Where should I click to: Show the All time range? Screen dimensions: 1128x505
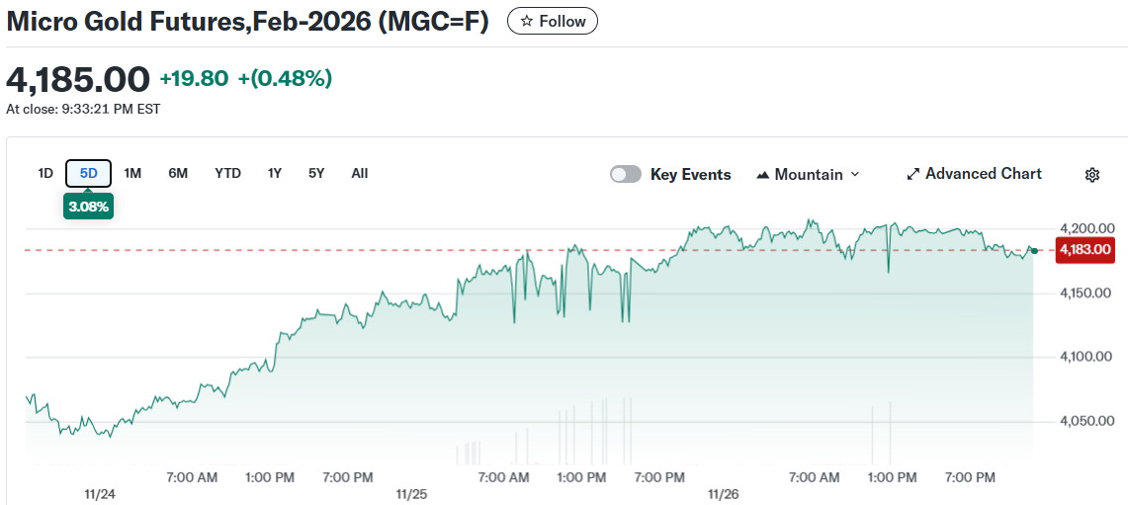(x=360, y=174)
